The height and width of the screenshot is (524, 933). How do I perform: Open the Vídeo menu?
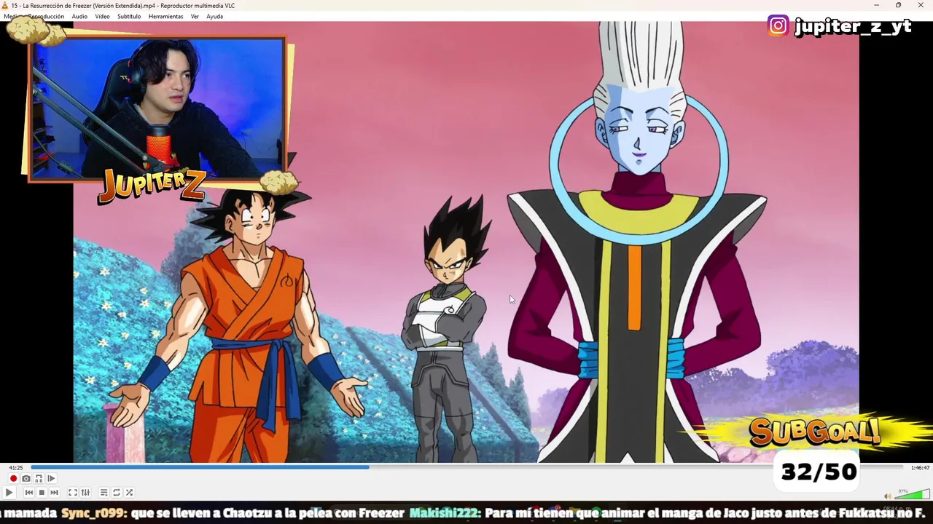click(x=102, y=16)
